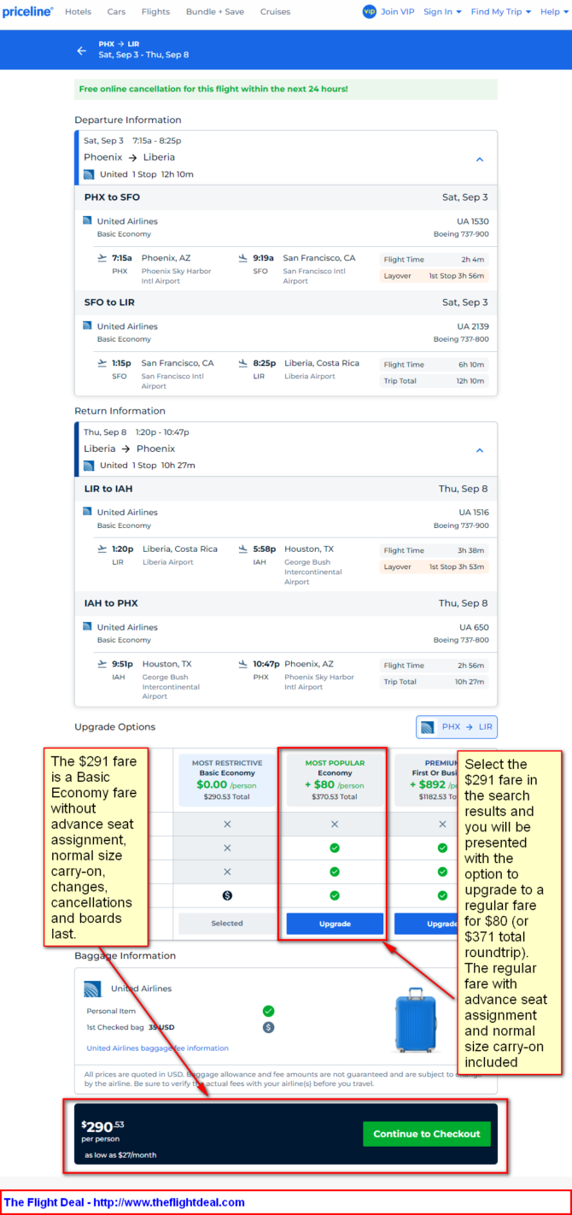Open the Help dropdown
Viewport: 572px width, 1215px height.
[554, 12]
